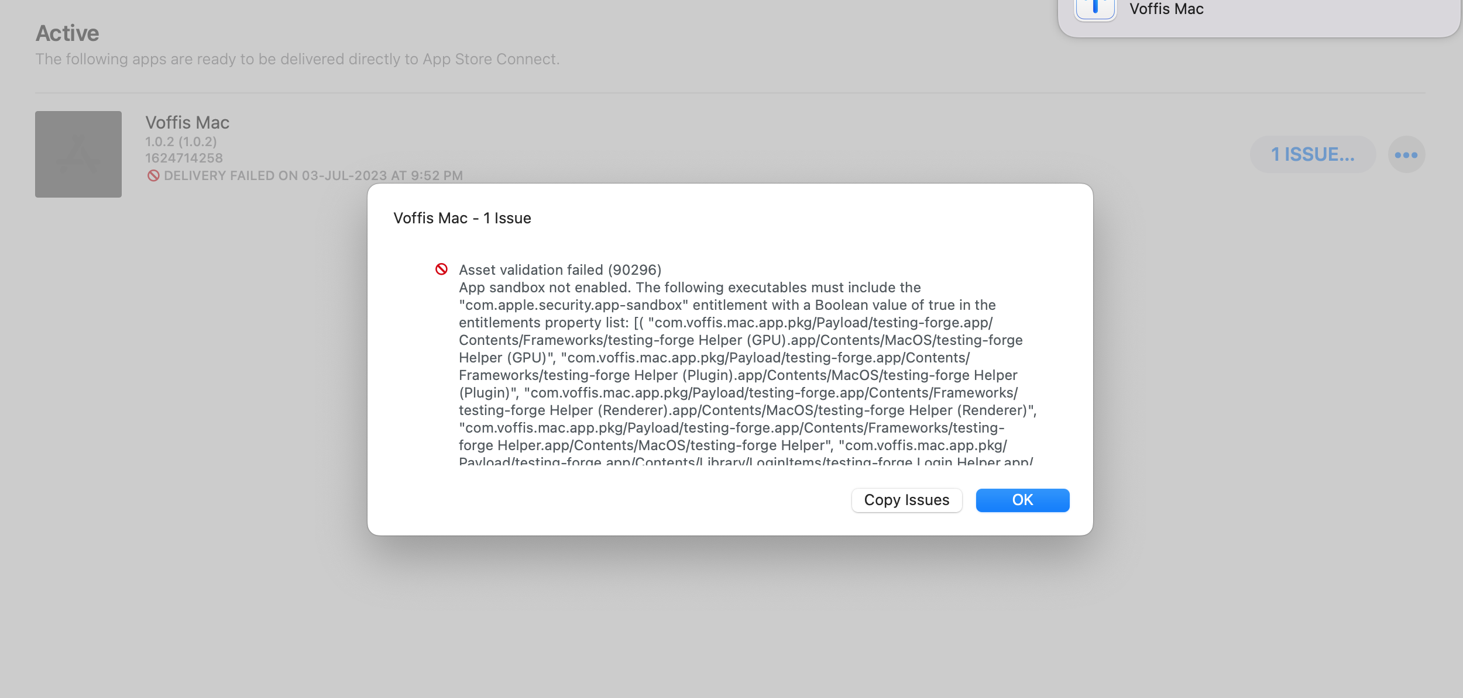
Task: Select the gray placeholder app artwork thumbnail
Action: point(78,154)
